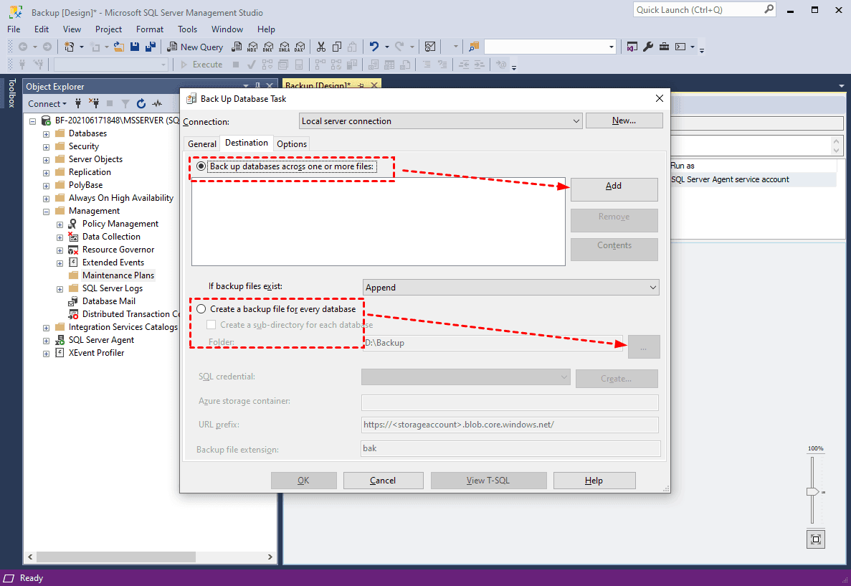This screenshot has height=586, width=851.
Task: Expand the Policy Management node
Action: click(60, 225)
